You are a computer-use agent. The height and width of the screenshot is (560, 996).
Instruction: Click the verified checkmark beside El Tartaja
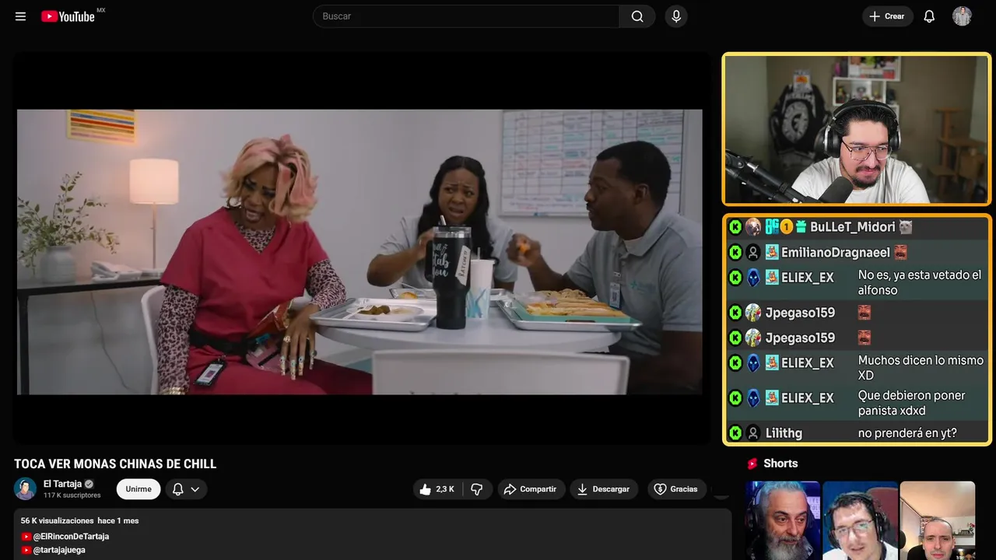pyautogui.click(x=89, y=484)
